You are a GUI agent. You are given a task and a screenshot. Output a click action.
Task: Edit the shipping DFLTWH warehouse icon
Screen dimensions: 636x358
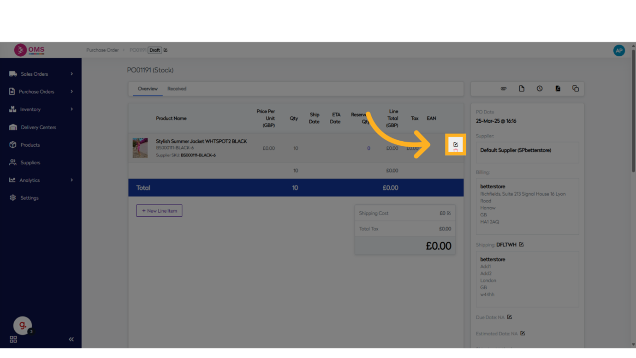(x=521, y=245)
